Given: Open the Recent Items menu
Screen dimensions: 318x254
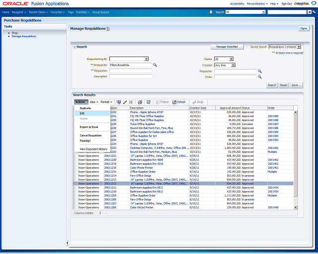Looking at the screenshot, I should click(38, 12).
